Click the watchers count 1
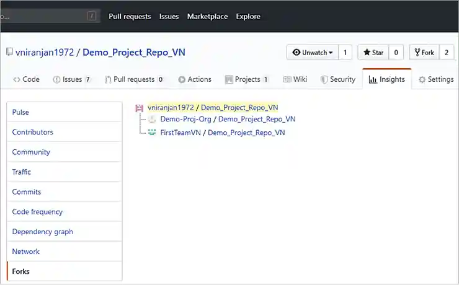Image resolution: width=459 pixels, height=285 pixels. pos(345,52)
